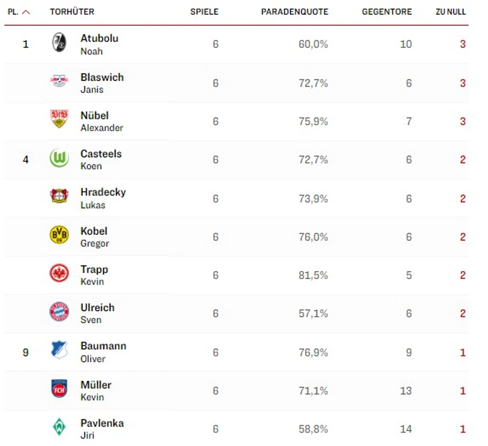Sort by the Spiele column header
Image resolution: width=488 pixels, height=446 pixels.
pyautogui.click(x=204, y=12)
